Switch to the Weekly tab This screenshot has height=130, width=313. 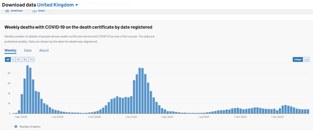click(x=10, y=50)
